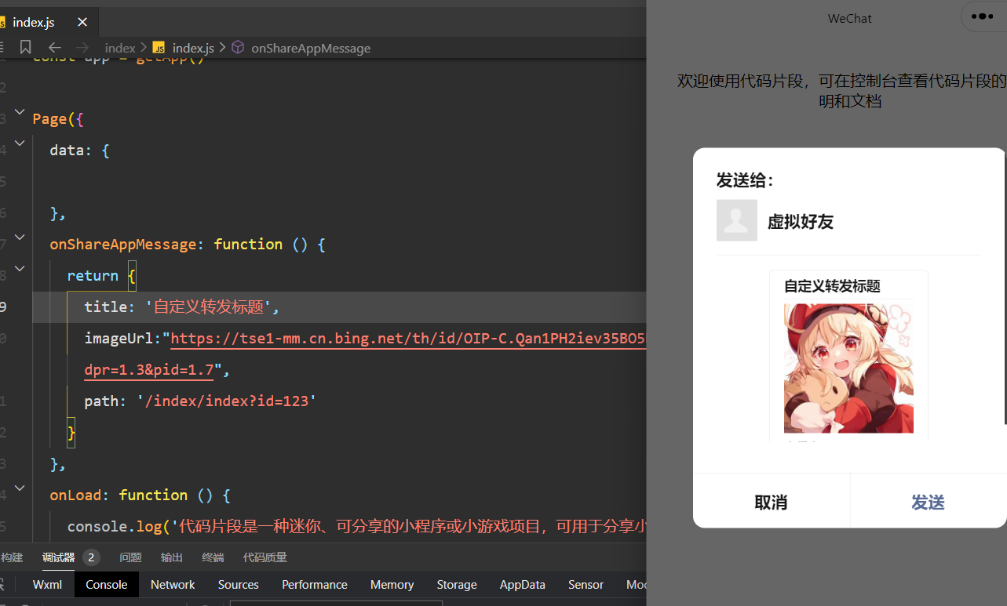
Task: Open the WeChat simulator three-dots menu
Action: tap(982, 16)
